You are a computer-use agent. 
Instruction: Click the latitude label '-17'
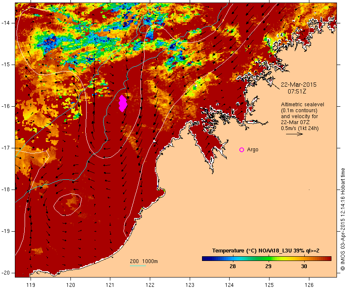pyautogui.click(x=6, y=148)
